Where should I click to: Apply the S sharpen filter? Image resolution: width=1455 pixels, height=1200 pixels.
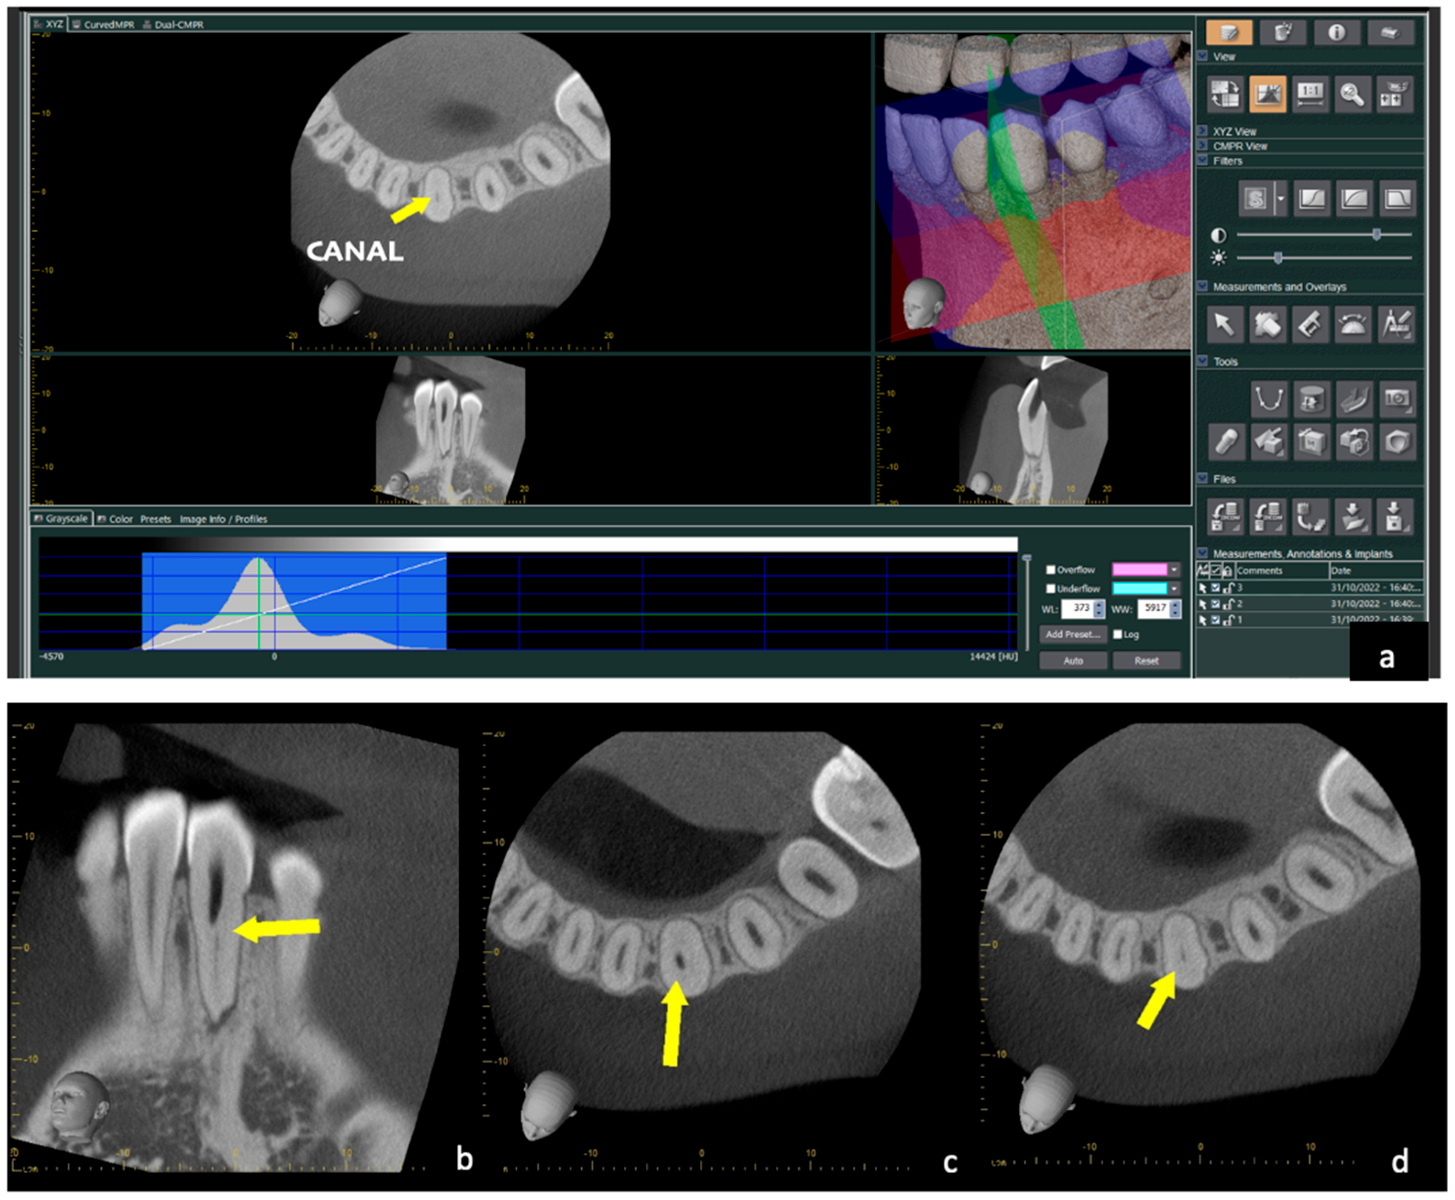click(x=1256, y=199)
